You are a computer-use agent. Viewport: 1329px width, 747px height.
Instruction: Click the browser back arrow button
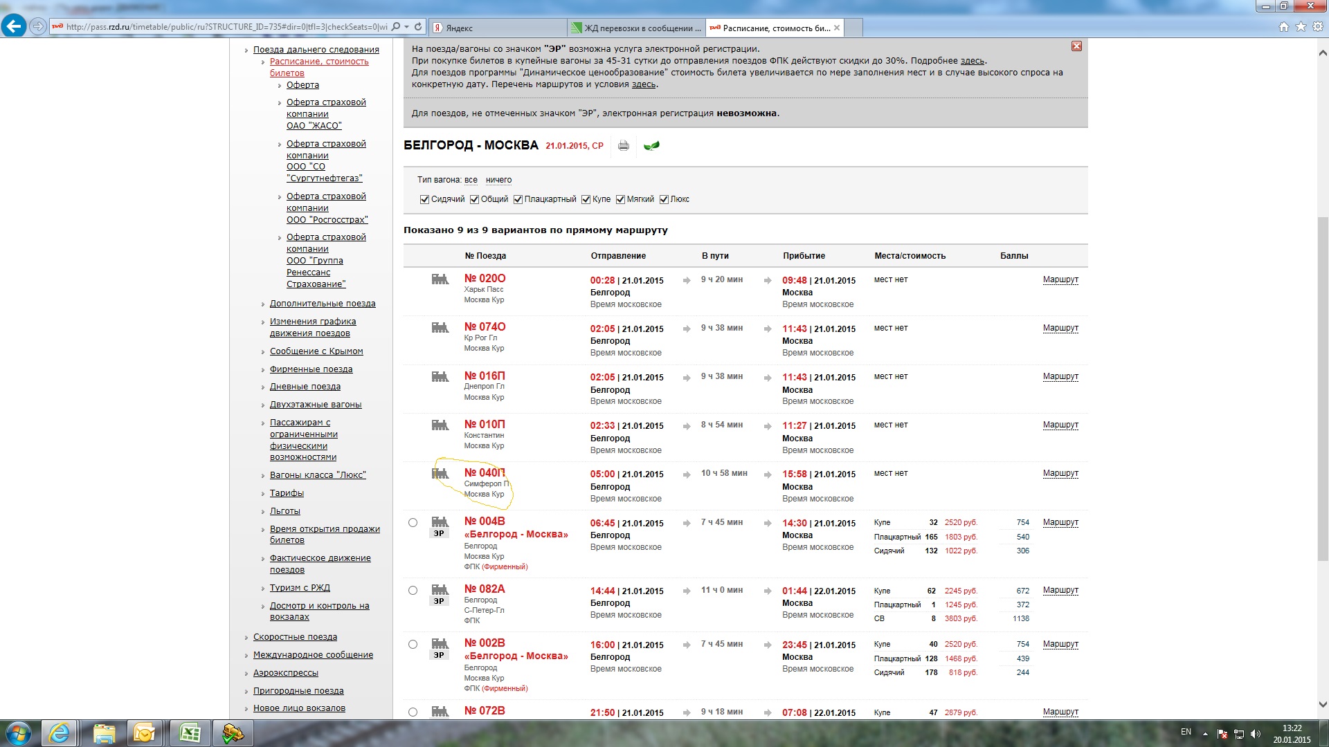click(14, 27)
